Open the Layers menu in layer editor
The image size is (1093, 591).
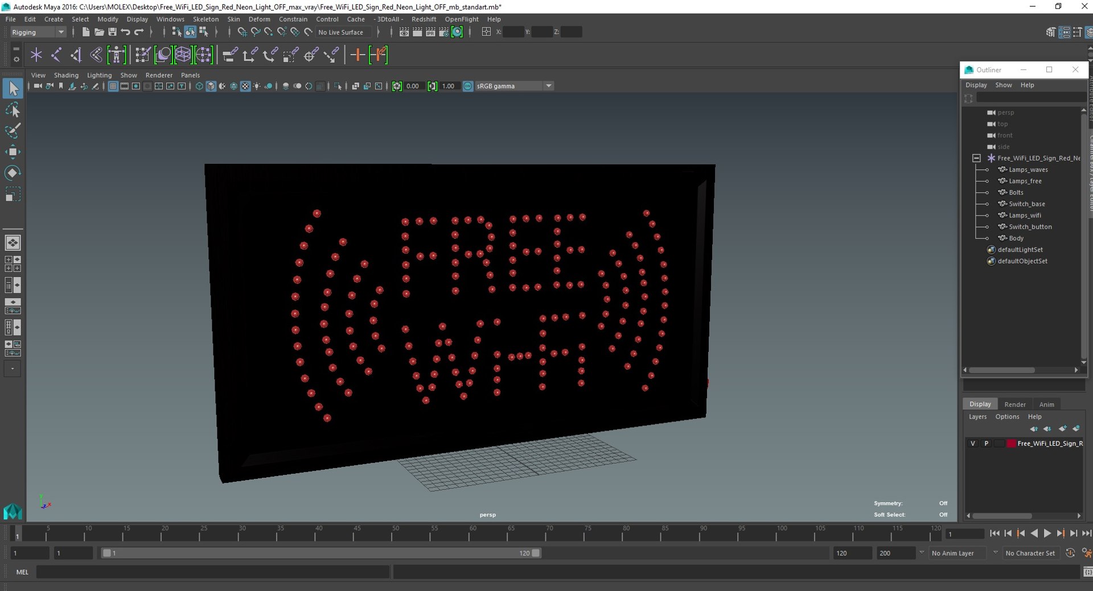(x=977, y=417)
